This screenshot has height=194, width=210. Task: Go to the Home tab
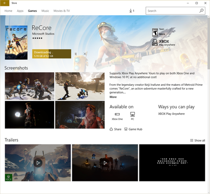[8, 11]
